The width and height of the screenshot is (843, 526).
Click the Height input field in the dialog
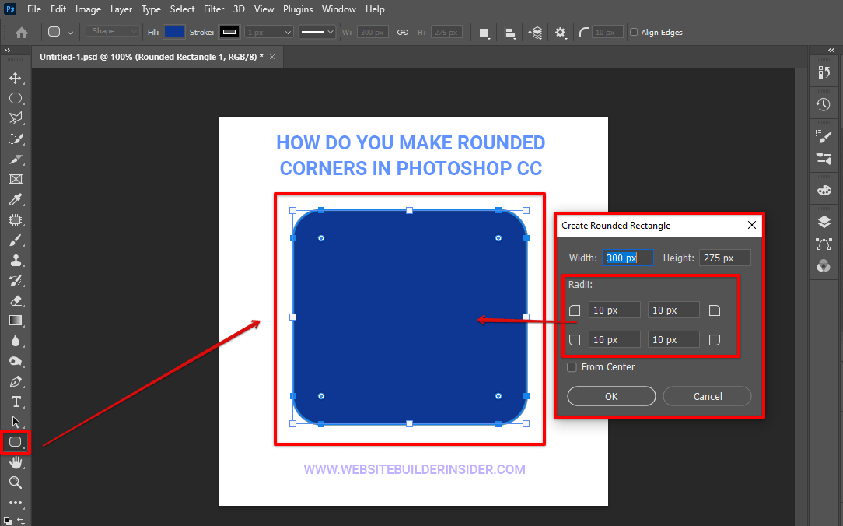724,258
